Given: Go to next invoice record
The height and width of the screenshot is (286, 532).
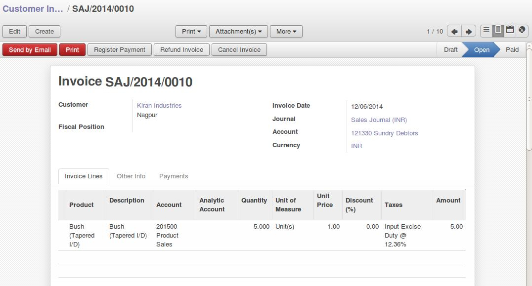Looking at the screenshot, I should click(x=467, y=31).
